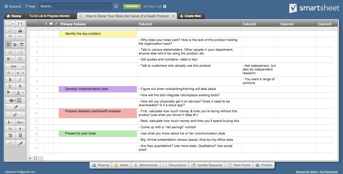Click the search magnifier button
Image resolution: width=343 pixels, height=174 pixels.
pos(116,6)
